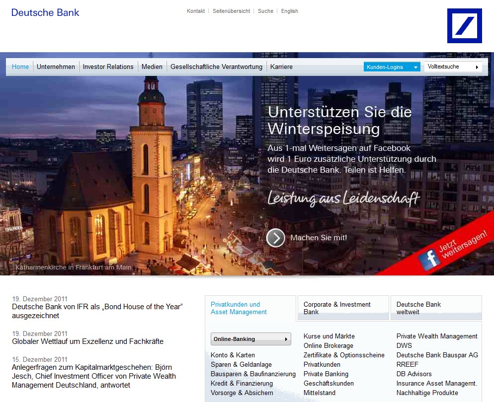Image resolution: width=494 pixels, height=402 pixels.
Task: Open the Bond House of the Year news article
Action: (97, 311)
